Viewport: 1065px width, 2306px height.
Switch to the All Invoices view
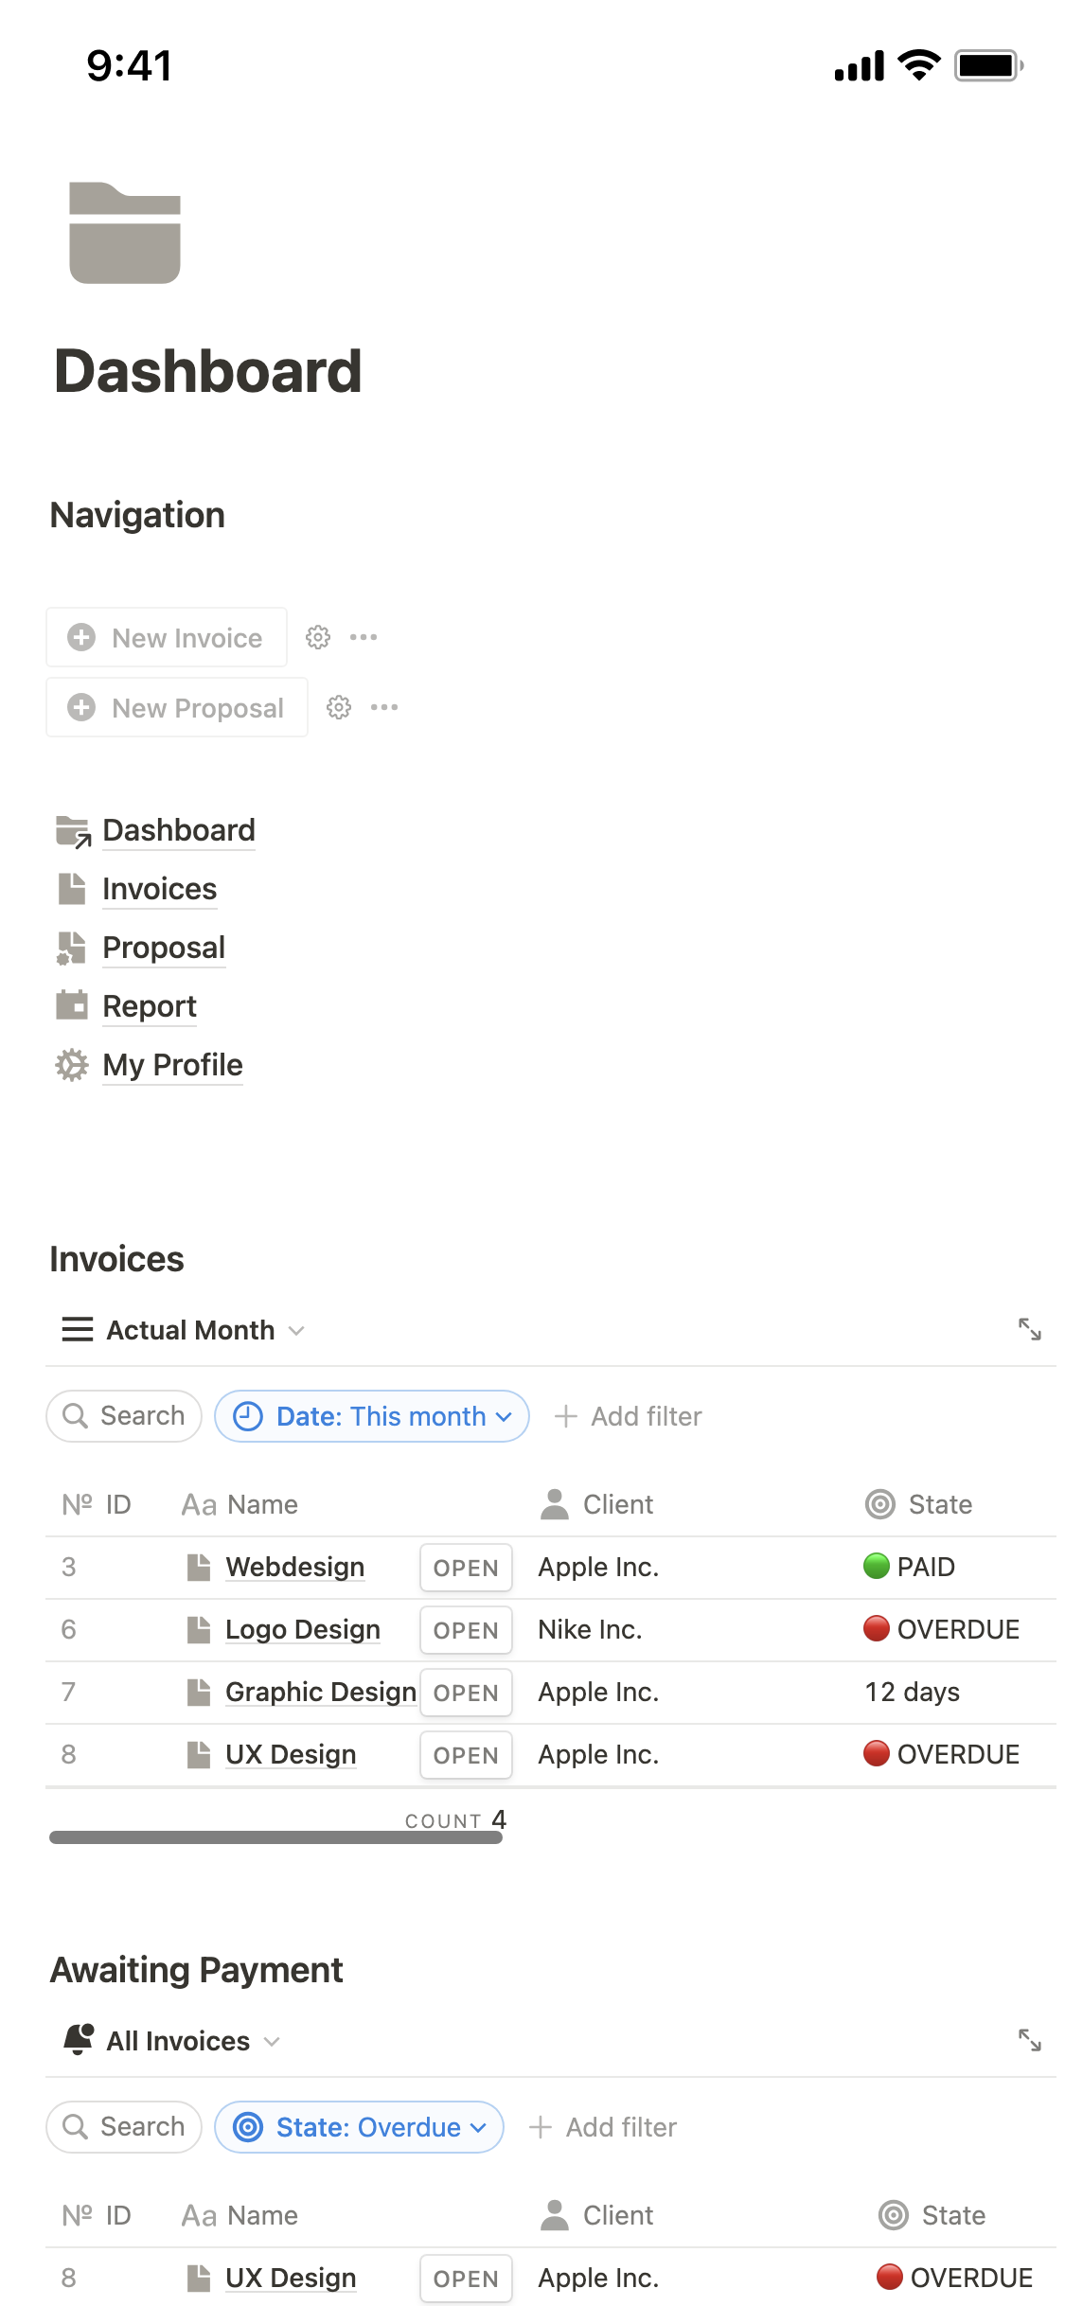[179, 2040]
